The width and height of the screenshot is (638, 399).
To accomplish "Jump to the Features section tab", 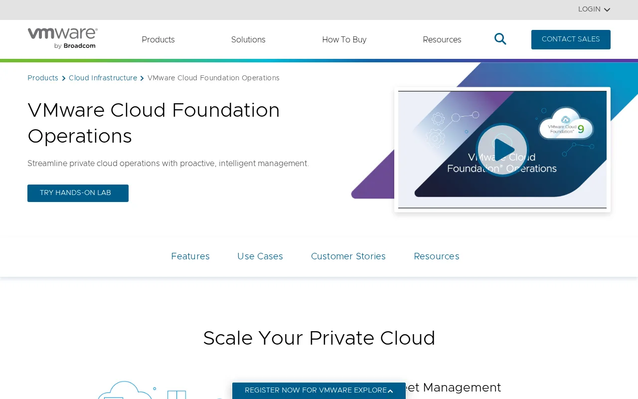I will [x=190, y=256].
